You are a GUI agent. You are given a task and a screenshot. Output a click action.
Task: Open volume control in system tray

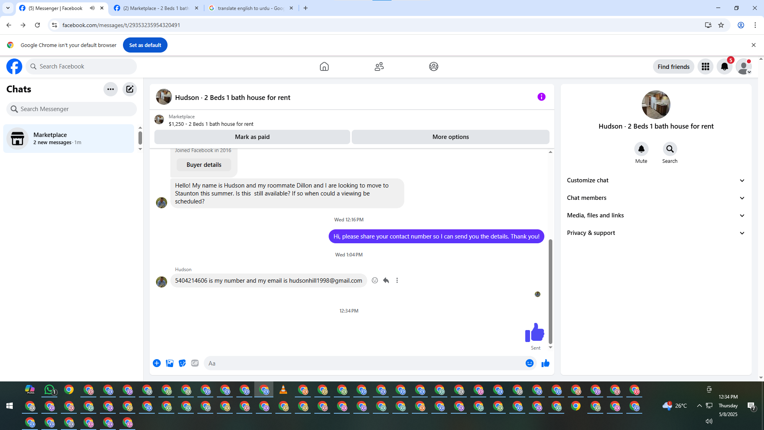coord(709,421)
